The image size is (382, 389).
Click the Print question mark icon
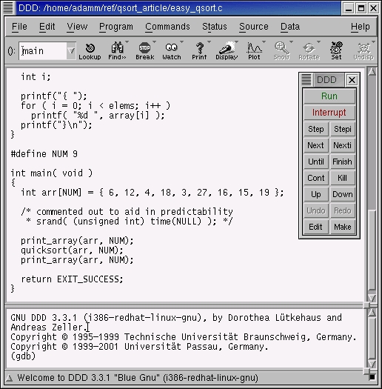(199, 51)
